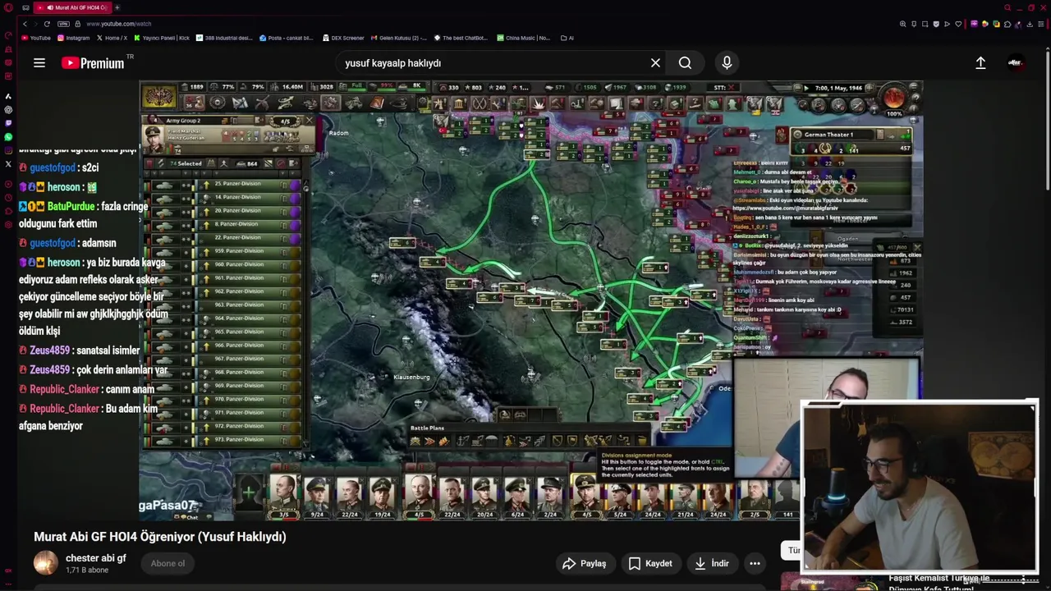Download the video with İndir

coord(711,563)
